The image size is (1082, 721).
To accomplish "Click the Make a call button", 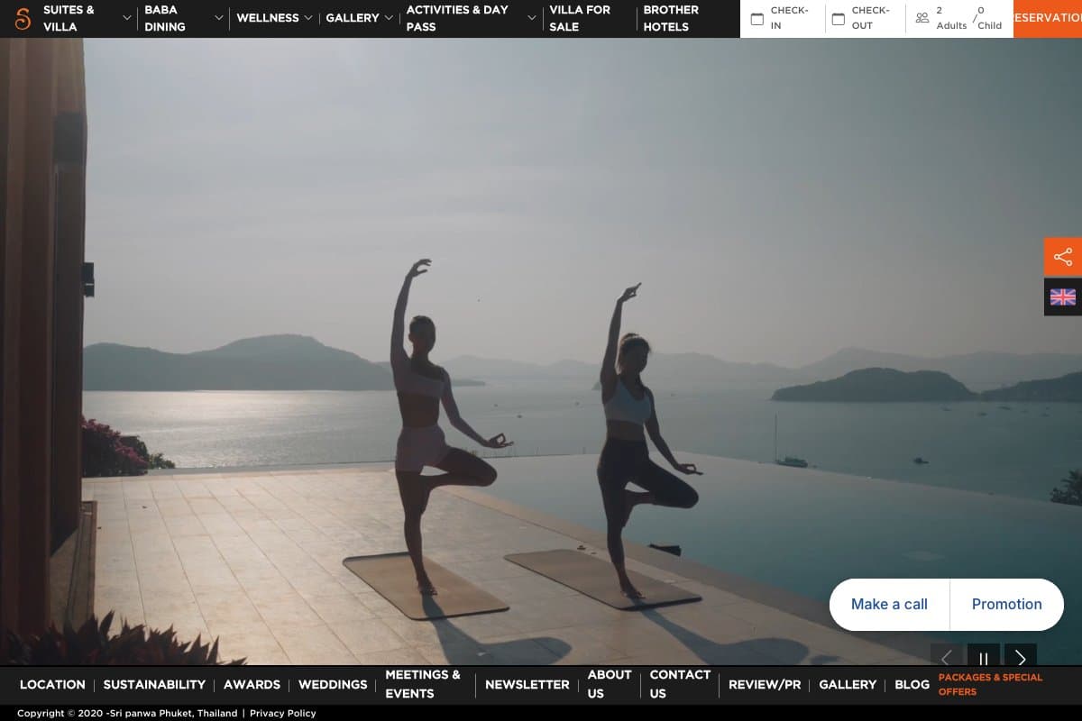I will (889, 604).
